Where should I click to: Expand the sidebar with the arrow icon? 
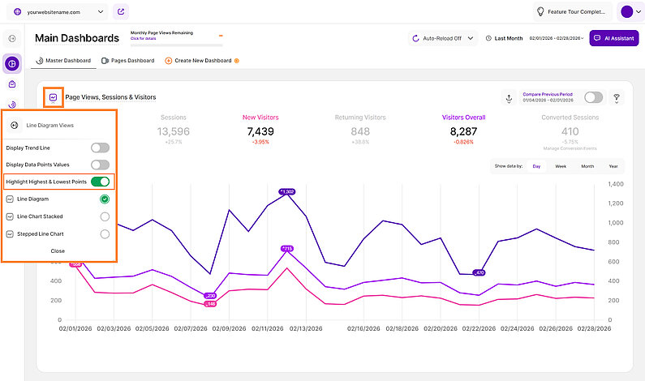13,38
